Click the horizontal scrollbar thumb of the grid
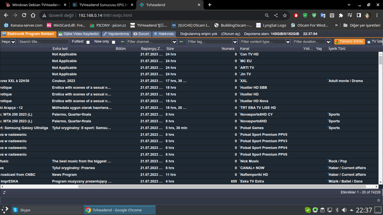Screen dimensions: 383x215 point(222,186)
